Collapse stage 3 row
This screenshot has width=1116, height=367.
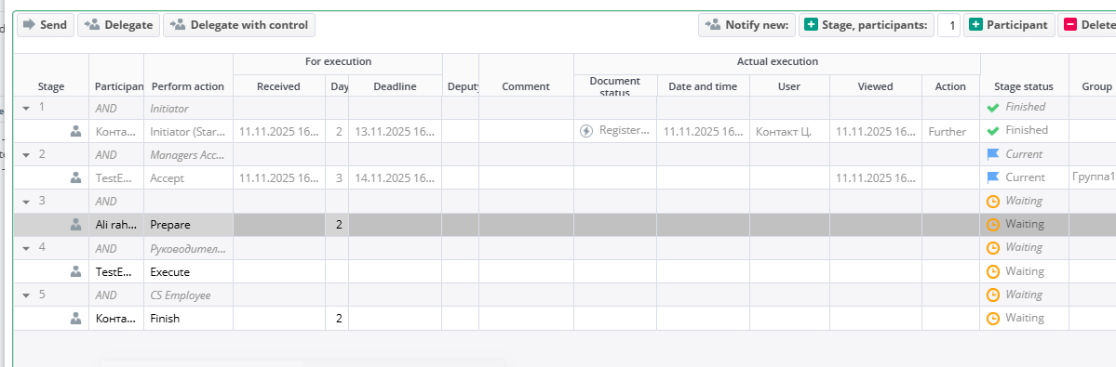click(26, 202)
